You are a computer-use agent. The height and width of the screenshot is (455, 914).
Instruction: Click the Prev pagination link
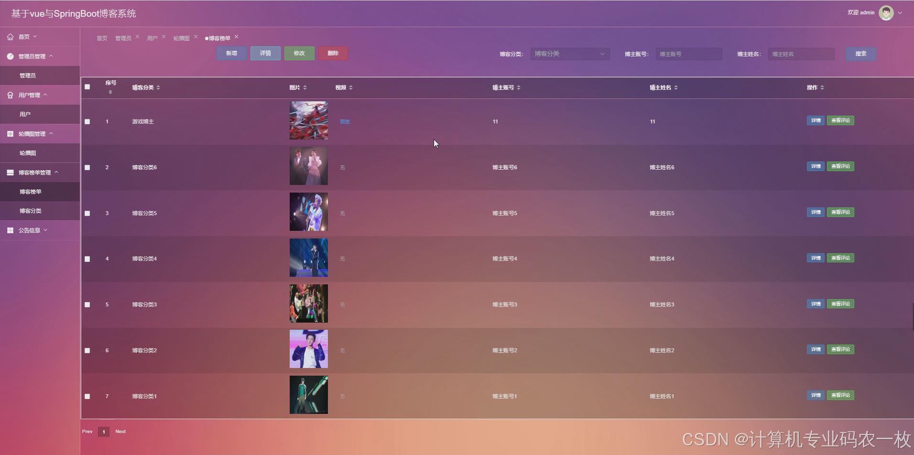pos(87,431)
